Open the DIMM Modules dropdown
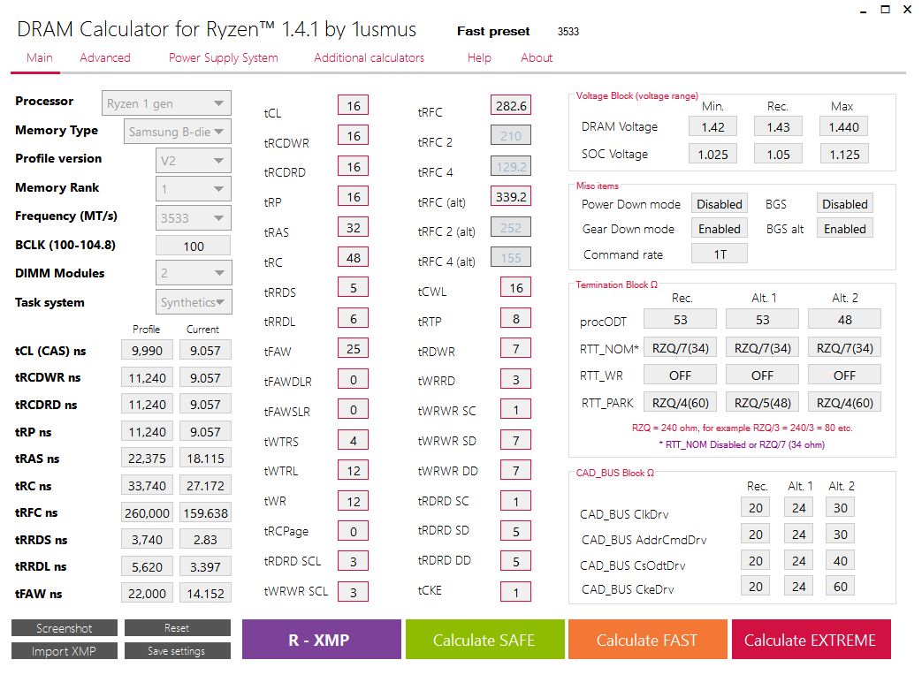 (194, 273)
